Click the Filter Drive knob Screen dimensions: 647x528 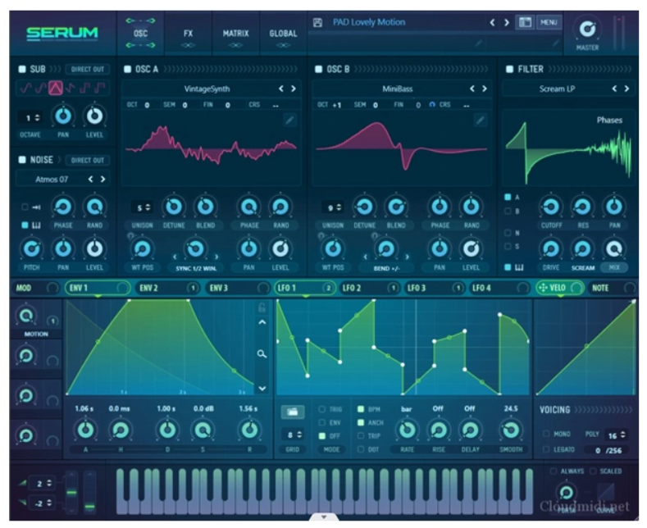point(551,248)
